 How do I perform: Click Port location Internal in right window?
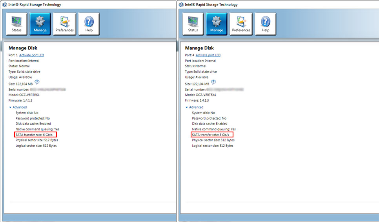tap(200, 61)
